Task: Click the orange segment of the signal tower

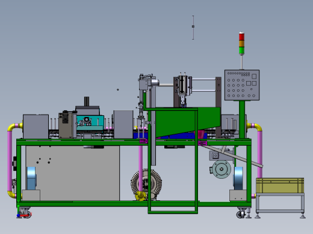Action: 241,44
